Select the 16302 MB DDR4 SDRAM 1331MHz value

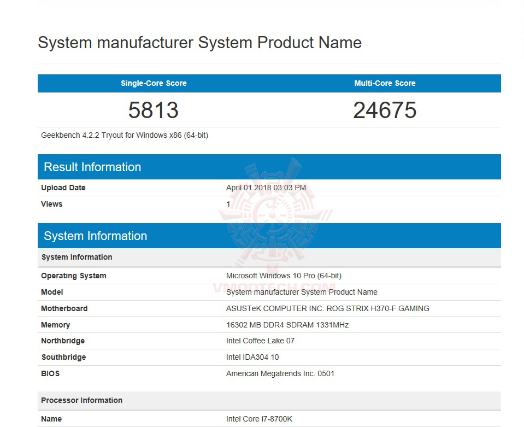coord(287,325)
